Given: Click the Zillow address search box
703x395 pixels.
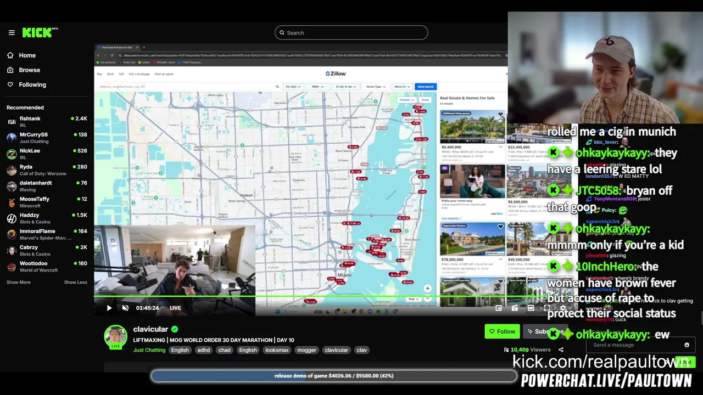Looking at the screenshot, I should point(188,87).
